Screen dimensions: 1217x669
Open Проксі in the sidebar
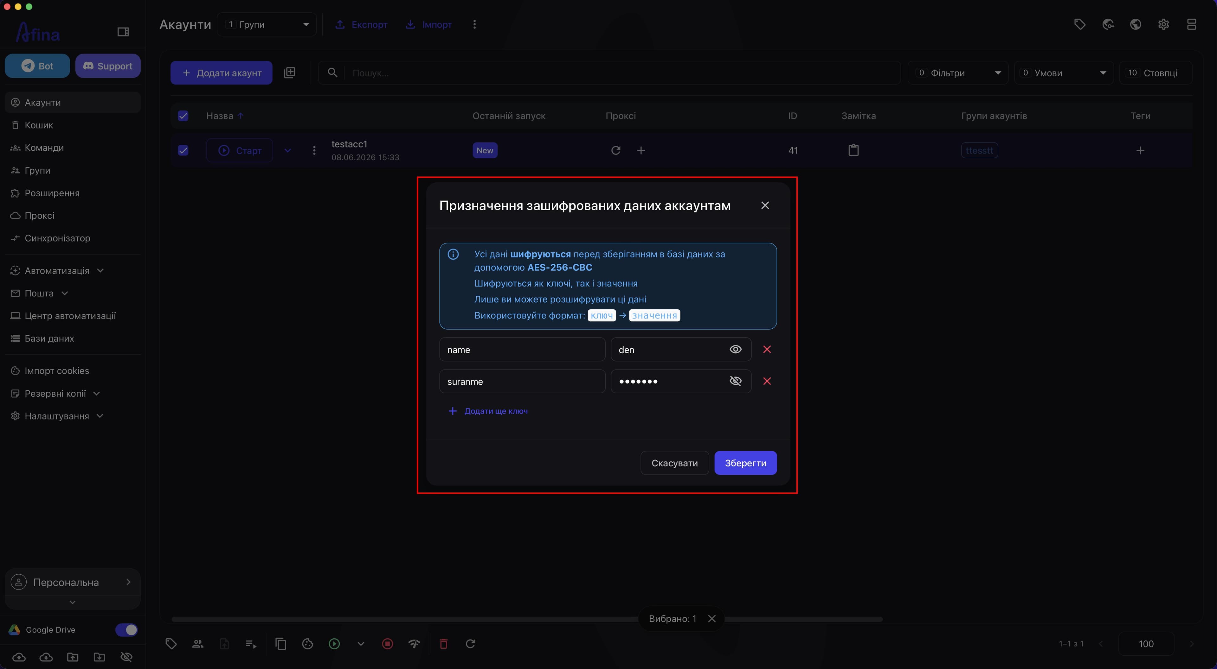click(73, 216)
